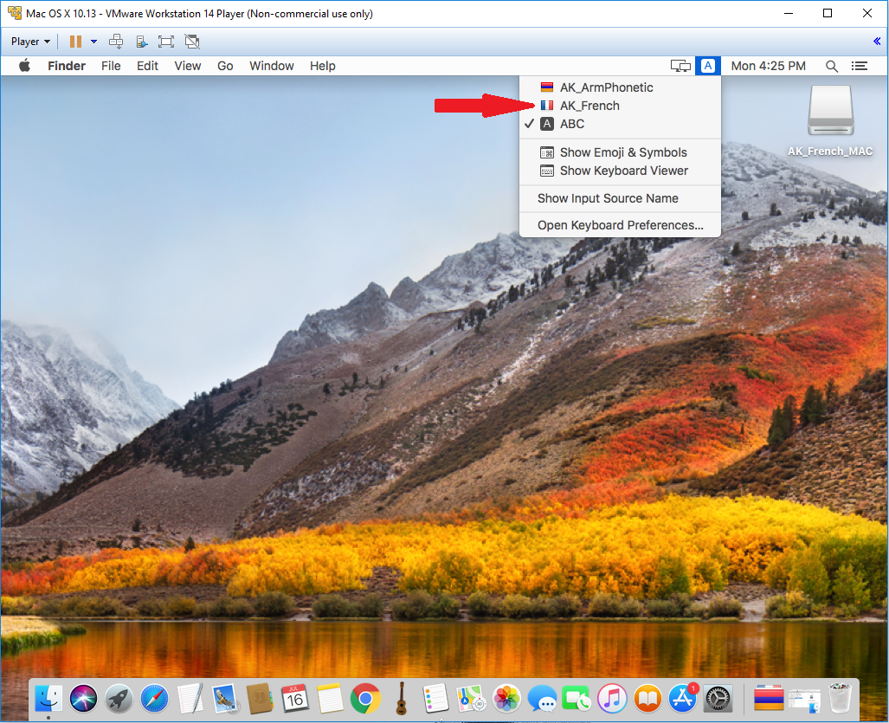Choose Show Keyboard Viewer
This screenshot has width=889, height=723.
pyautogui.click(x=621, y=171)
